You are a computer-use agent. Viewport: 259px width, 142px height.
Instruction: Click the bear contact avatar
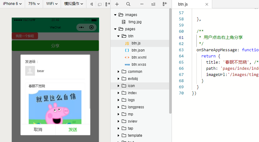(30, 71)
